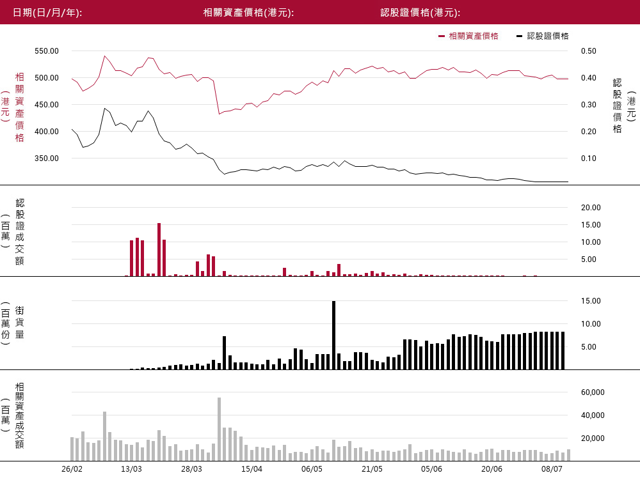Image resolution: width=640 pixels, height=480 pixels.
Task: Click the 15/04 date axis label
Action: [x=252, y=469]
